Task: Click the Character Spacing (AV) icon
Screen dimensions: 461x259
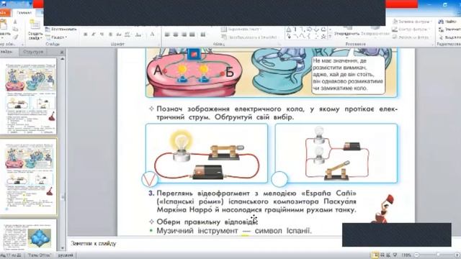Action: pyautogui.click(x=127, y=35)
